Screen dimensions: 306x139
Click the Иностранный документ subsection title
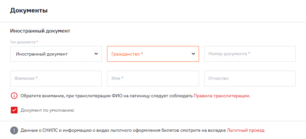click(x=40, y=31)
